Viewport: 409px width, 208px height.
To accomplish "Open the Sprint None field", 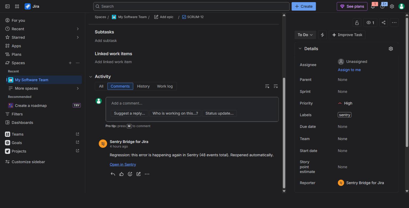I will (x=342, y=92).
